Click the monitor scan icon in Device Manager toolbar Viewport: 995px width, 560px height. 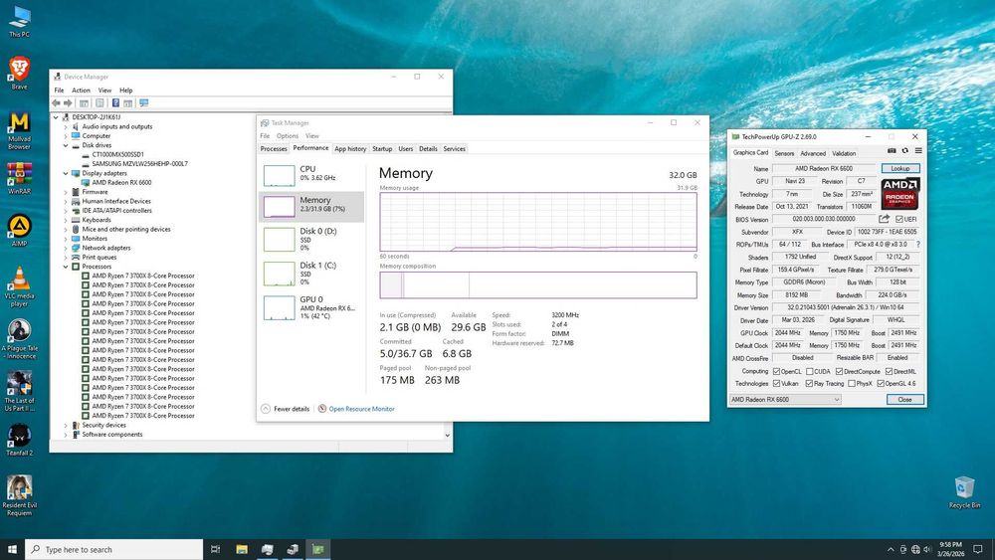pos(144,102)
